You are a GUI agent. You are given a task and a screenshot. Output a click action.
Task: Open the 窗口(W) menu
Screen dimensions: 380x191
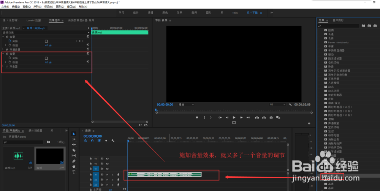click(x=72, y=6)
